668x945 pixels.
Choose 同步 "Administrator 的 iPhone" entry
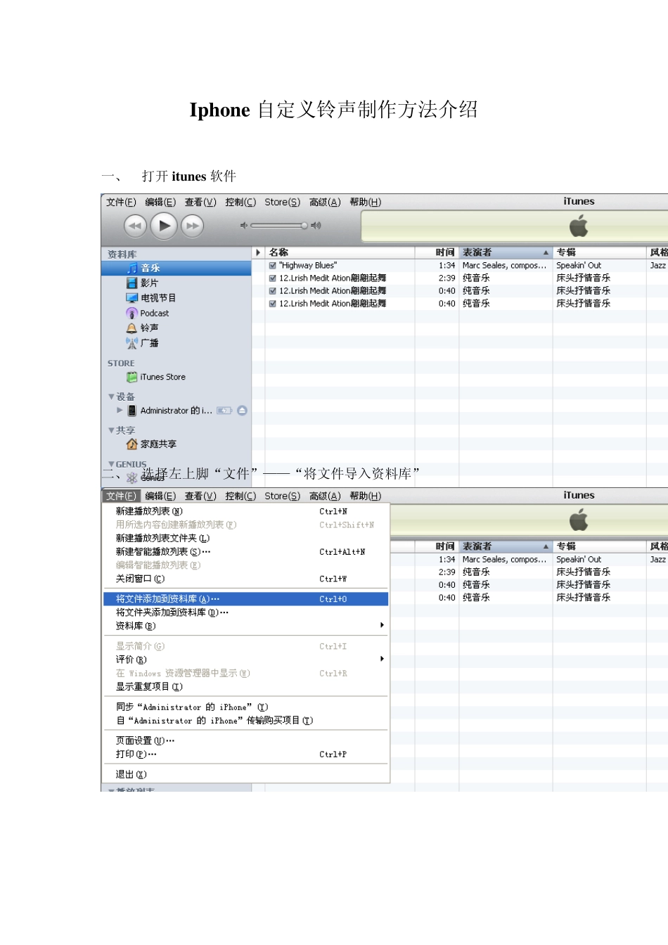[246, 707]
